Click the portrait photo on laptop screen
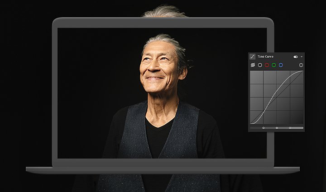326x192 pixels. pos(162,93)
